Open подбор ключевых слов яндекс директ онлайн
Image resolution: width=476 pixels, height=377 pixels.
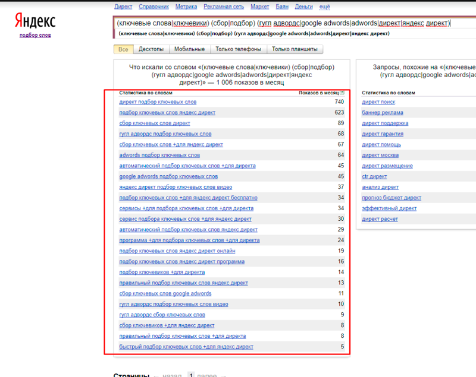(177, 251)
